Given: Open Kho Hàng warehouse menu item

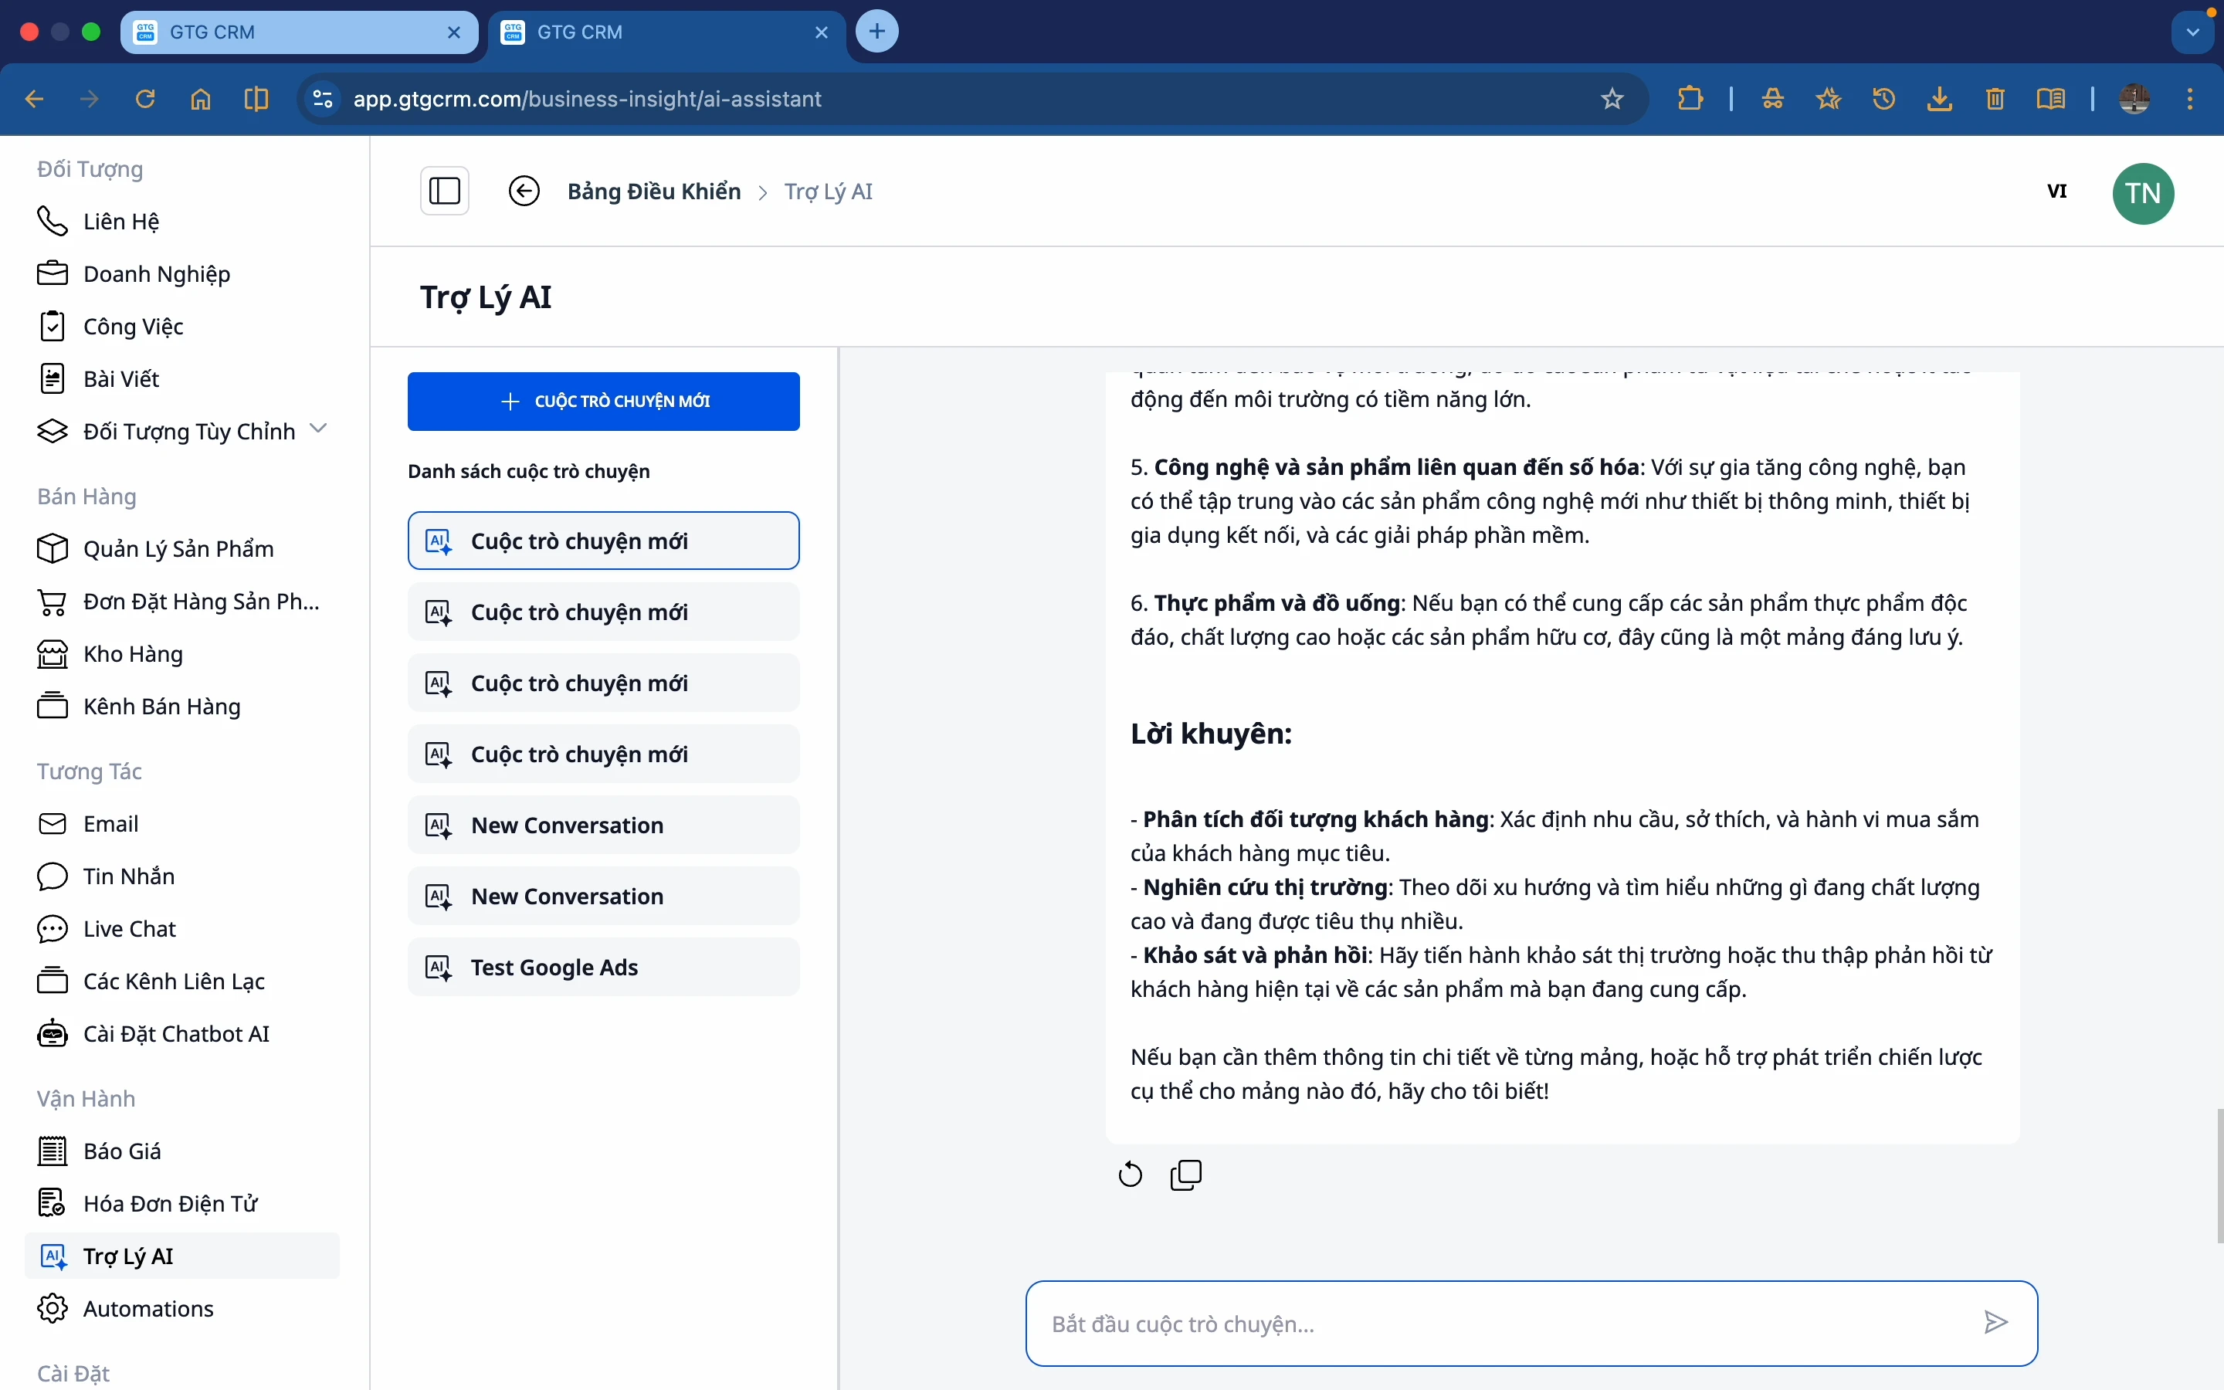Looking at the screenshot, I should 132,653.
